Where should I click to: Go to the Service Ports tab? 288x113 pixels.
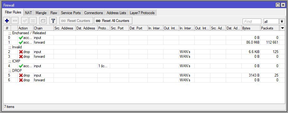point(71,13)
